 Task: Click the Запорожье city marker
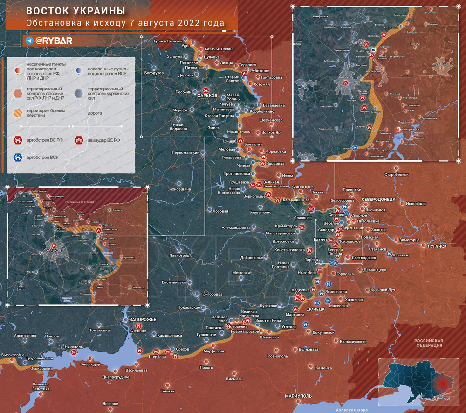pyautogui.click(x=126, y=320)
